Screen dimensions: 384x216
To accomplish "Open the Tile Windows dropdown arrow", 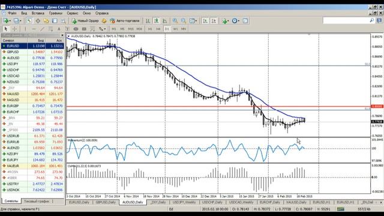I will click(196, 21).
